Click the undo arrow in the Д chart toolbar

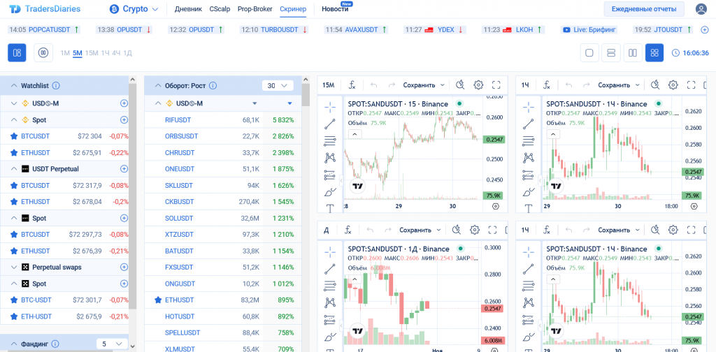(371, 230)
